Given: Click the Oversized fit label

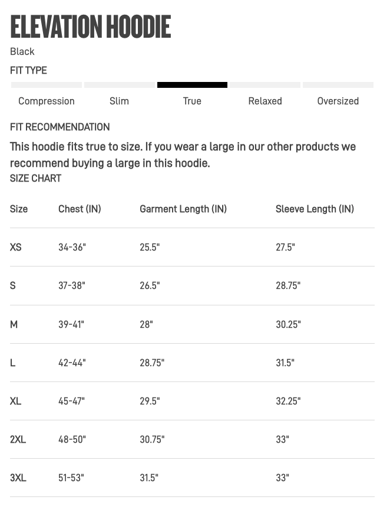Looking at the screenshot, I should click(338, 101).
